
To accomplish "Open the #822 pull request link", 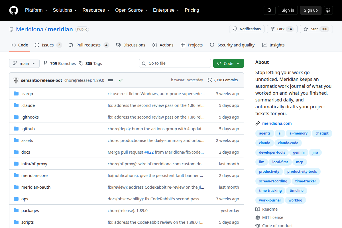I will click(x=149, y=152).
